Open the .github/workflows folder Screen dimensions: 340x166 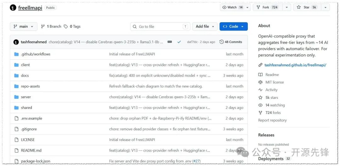pos(36,54)
